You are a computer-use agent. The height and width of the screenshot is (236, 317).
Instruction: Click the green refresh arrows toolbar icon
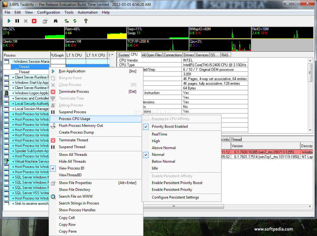coord(75,21)
